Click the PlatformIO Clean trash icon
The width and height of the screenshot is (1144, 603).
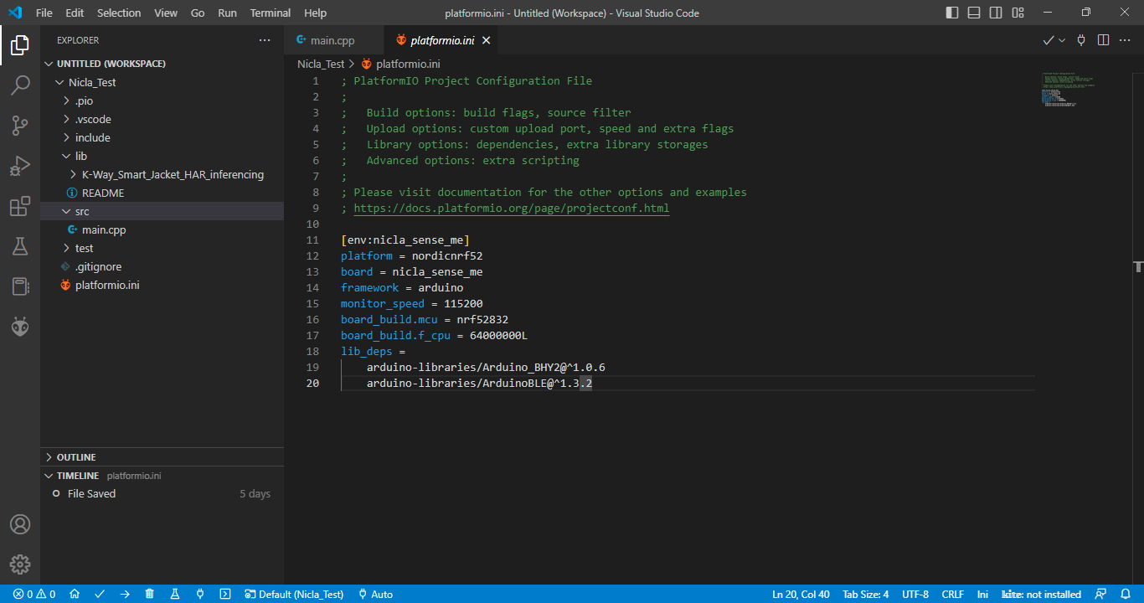[x=150, y=594]
